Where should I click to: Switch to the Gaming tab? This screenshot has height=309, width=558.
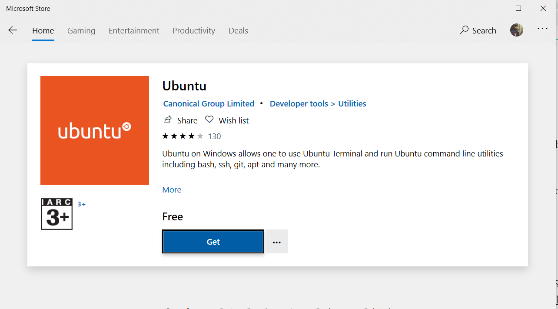pyautogui.click(x=81, y=30)
